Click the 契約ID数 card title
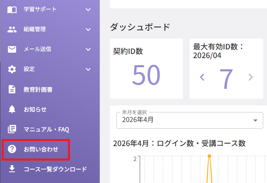This screenshot has width=267, height=183. click(x=128, y=51)
